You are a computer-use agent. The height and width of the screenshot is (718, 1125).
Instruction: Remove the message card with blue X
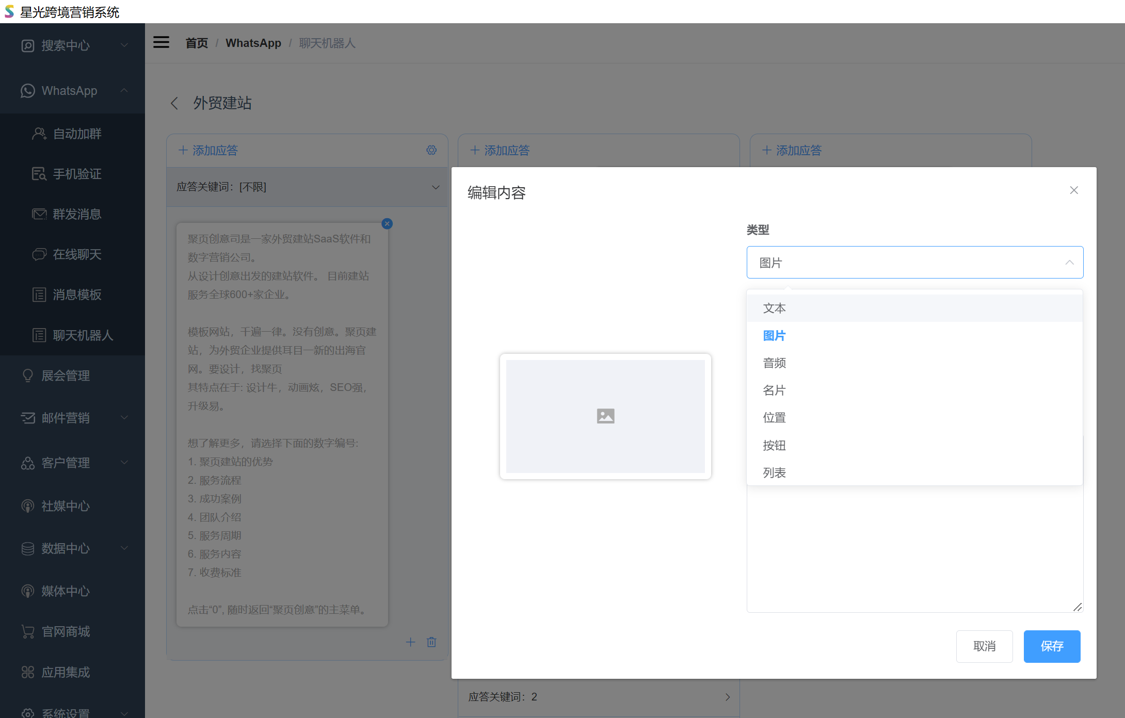click(x=387, y=223)
